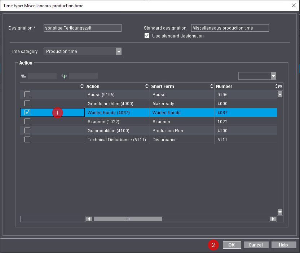Check the Scannen (1022) checkbox
The image size is (300, 253).
27,121
